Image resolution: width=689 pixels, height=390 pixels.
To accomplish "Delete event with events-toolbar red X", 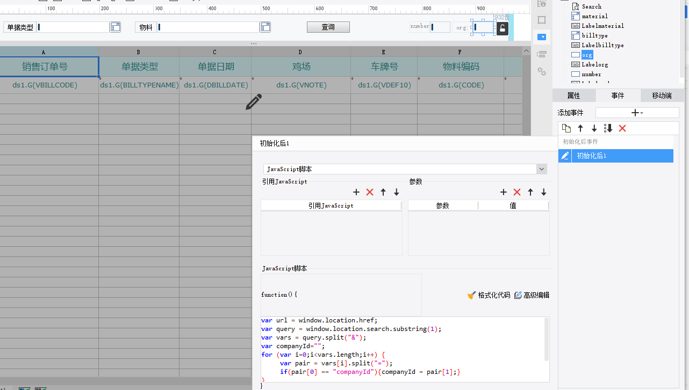I will pyautogui.click(x=622, y=128).
